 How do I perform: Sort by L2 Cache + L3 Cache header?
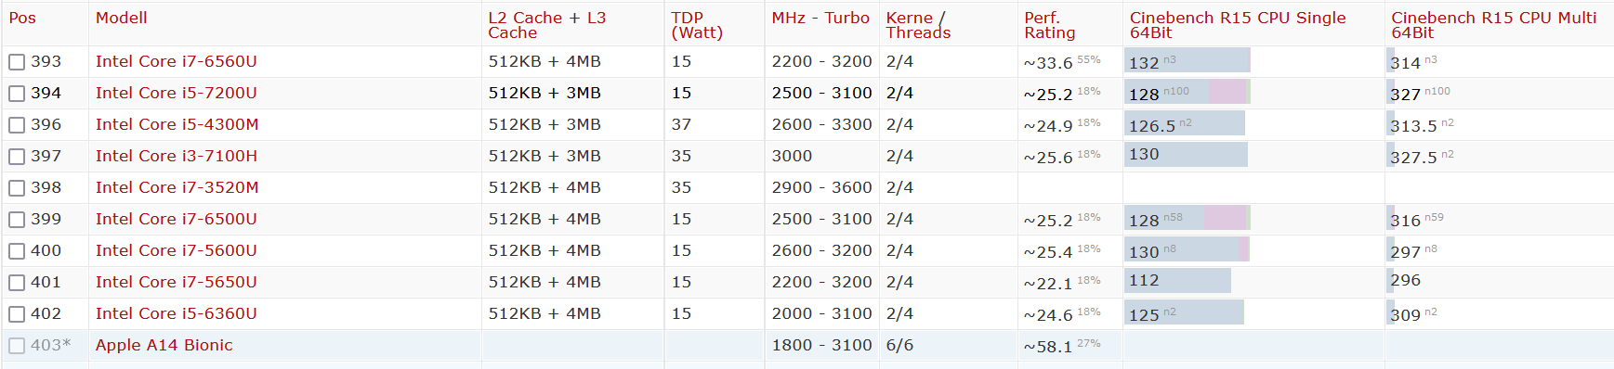click(547, 25)
